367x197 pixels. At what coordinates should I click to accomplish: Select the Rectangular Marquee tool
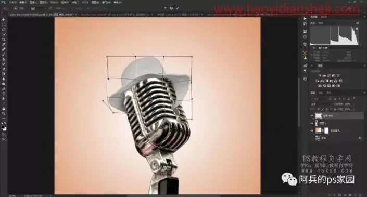(x=4, y=24)
